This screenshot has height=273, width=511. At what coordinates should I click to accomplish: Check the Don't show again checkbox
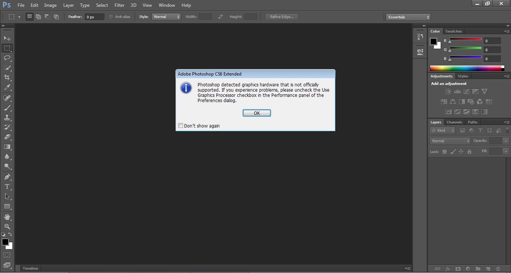click(x=181, y=126)
